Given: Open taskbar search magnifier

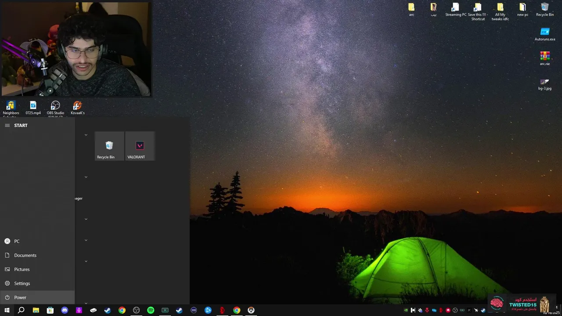Looking at the screenshot, I should coord(21,310).
